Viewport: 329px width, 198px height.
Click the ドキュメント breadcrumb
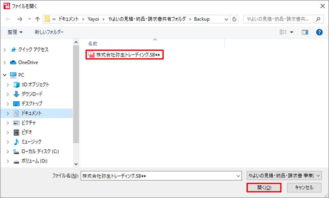pyautogui.click(x=68, y=19)
